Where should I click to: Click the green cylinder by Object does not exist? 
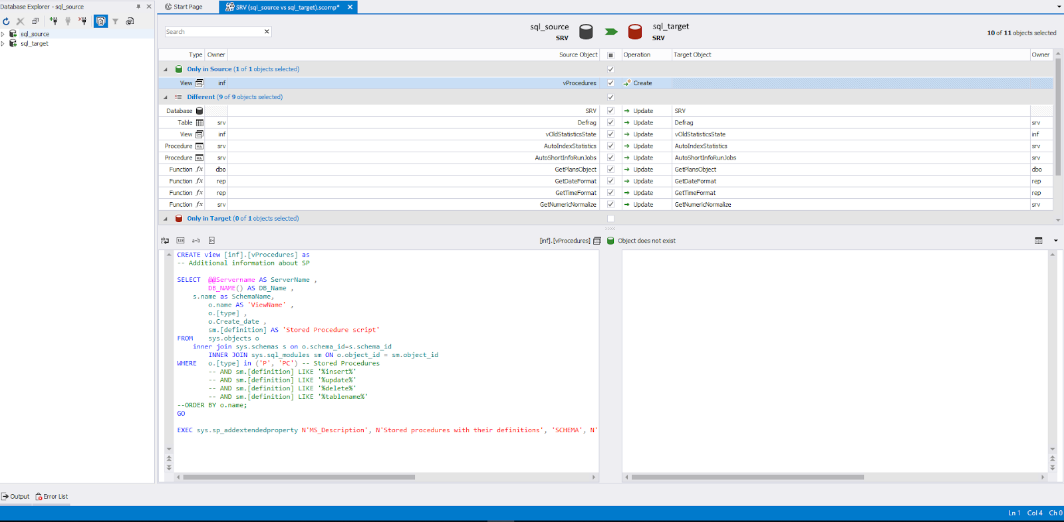[610, 241]
